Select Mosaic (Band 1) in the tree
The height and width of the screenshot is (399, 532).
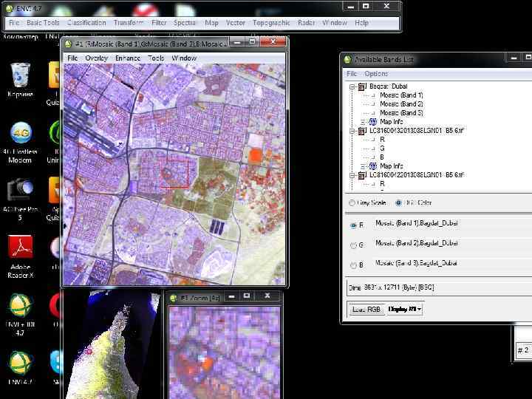401,95
